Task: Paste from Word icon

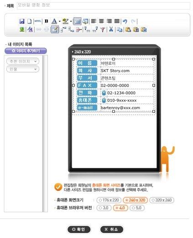Action: [144, 29]
